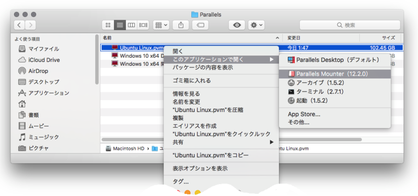Open アプリケーション in the sidebar
The width and height of the screenshot is (418, 196).
43,93
